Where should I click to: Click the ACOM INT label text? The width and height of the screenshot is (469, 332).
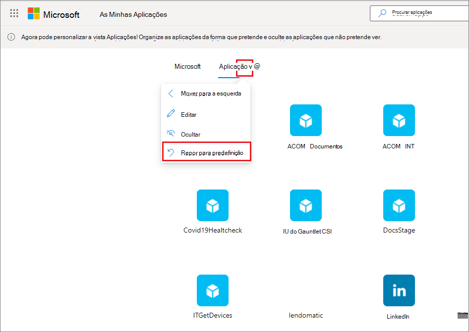[x=399, y=146]
